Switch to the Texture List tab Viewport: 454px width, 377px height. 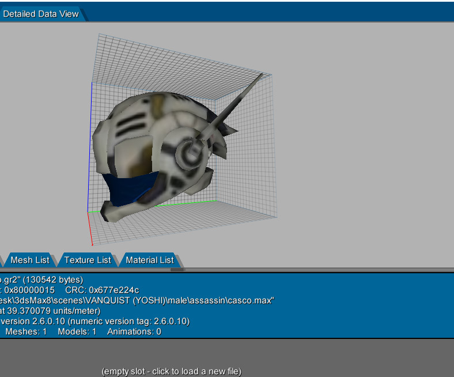coord(88,260)
